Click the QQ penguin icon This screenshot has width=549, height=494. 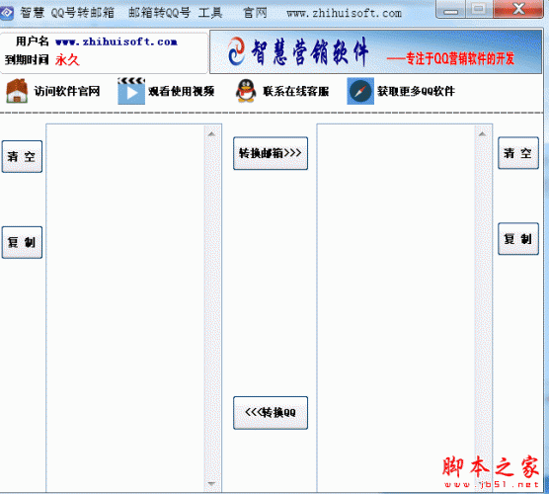click(x=246, y=91)
